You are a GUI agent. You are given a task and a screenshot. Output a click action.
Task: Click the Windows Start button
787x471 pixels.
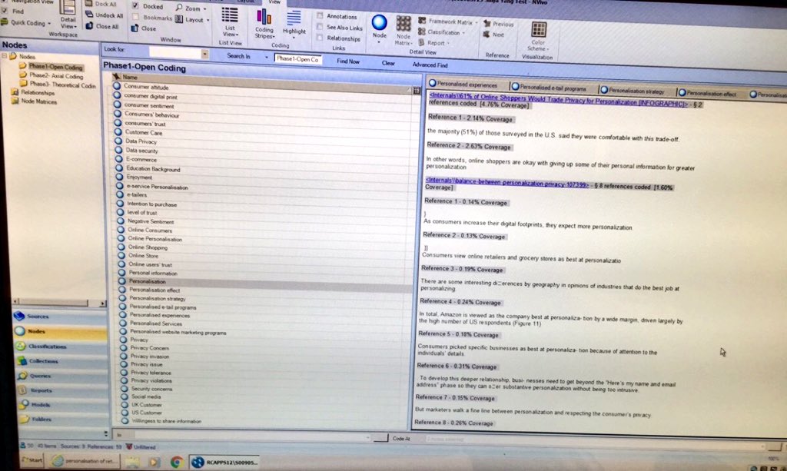pos(32,459)
